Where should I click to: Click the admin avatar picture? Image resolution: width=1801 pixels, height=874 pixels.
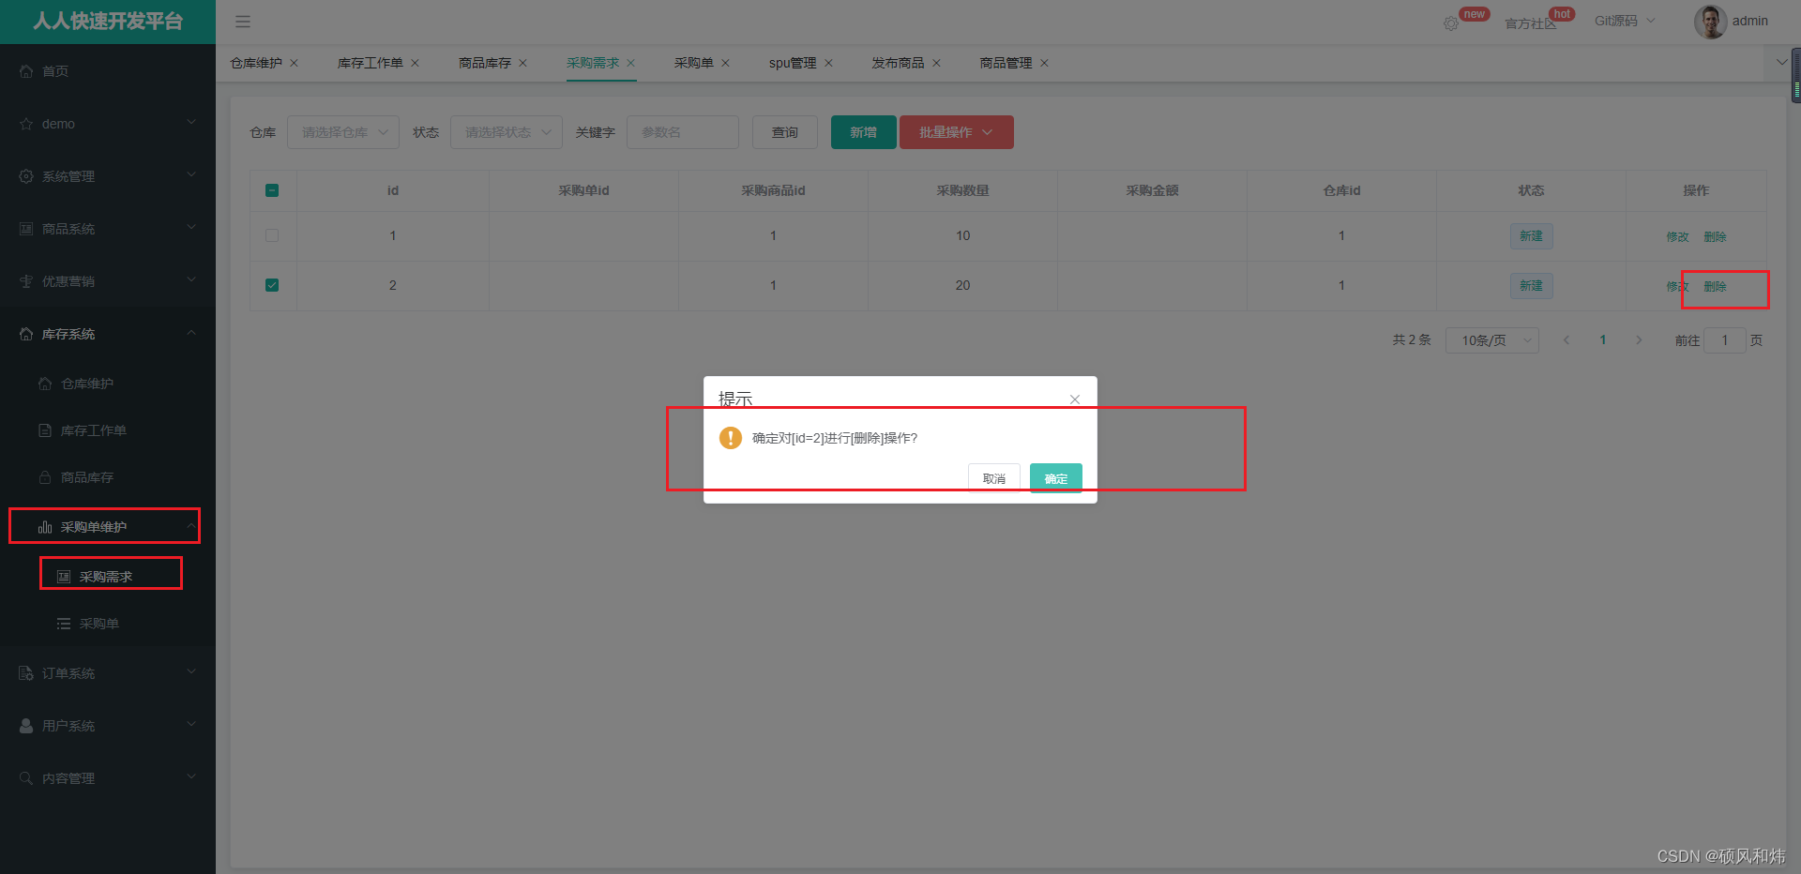point(1710,22)
